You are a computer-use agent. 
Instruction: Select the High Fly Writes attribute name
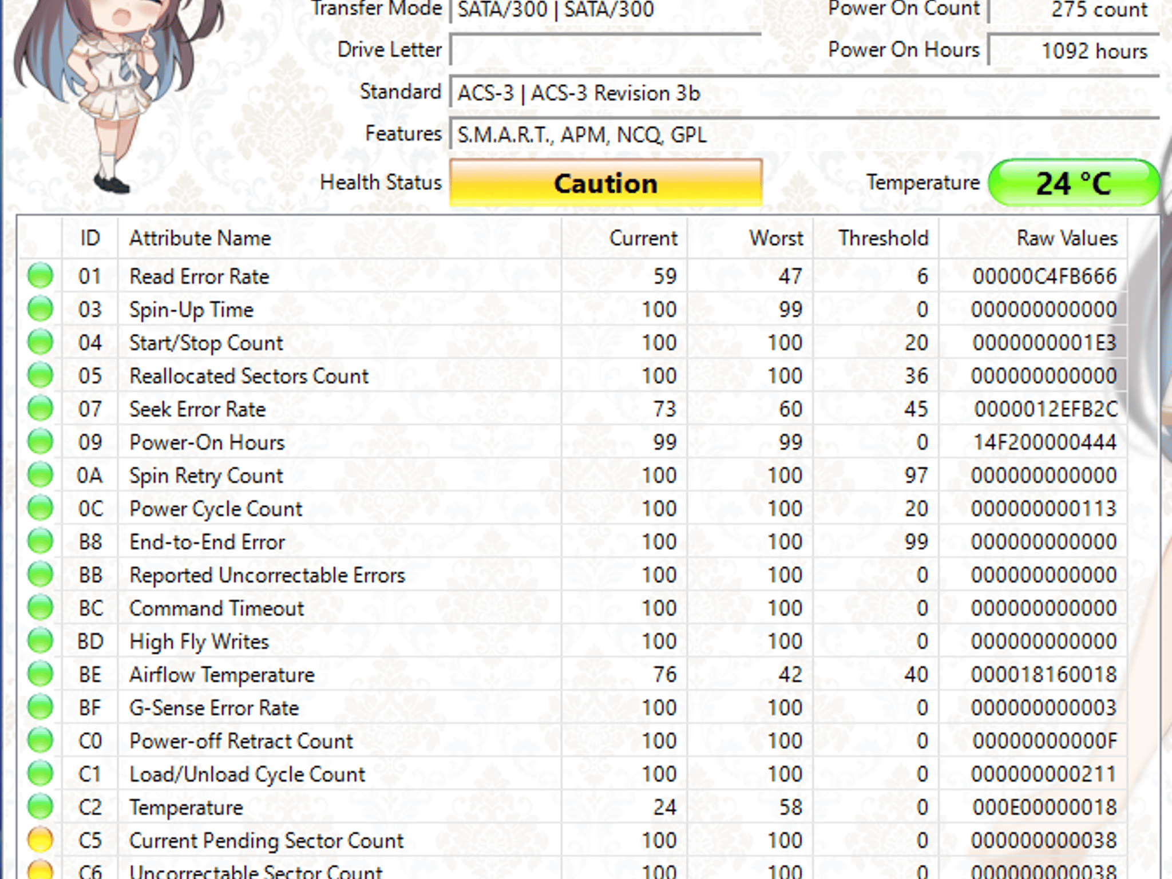click(199, 642)
